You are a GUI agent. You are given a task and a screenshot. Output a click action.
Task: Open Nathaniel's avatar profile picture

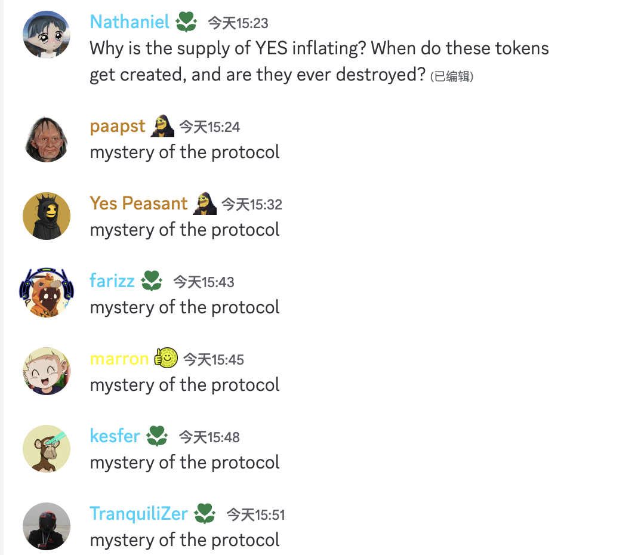tap(46, 35)
